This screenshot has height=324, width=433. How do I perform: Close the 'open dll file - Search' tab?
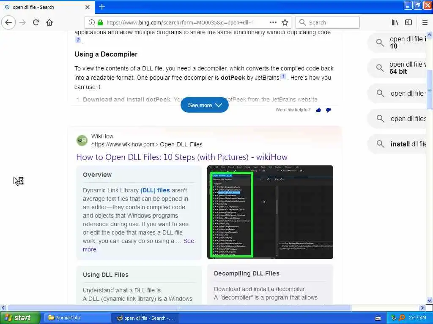(88, 7)
